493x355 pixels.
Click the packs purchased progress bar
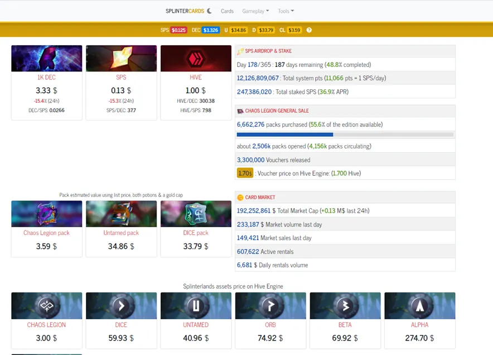(x=345, y=135)
